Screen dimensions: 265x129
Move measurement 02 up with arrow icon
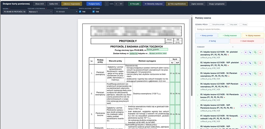pos(241,63)
